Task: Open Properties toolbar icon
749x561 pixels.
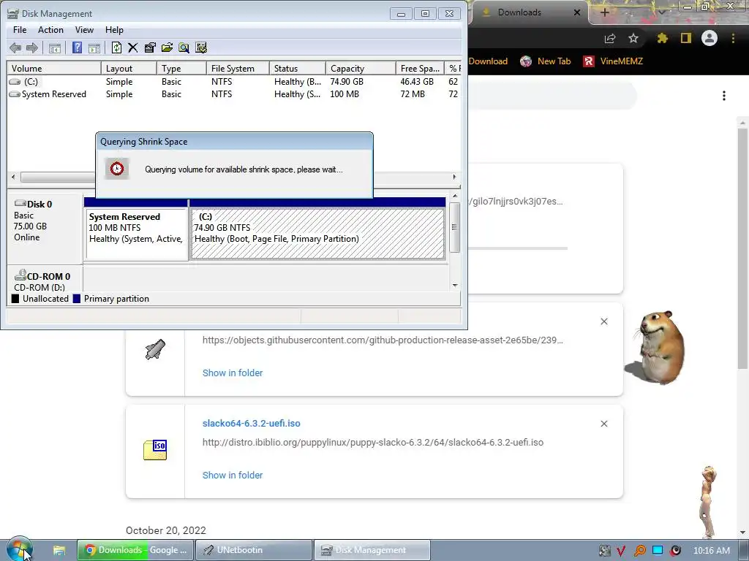Action: 150,47
